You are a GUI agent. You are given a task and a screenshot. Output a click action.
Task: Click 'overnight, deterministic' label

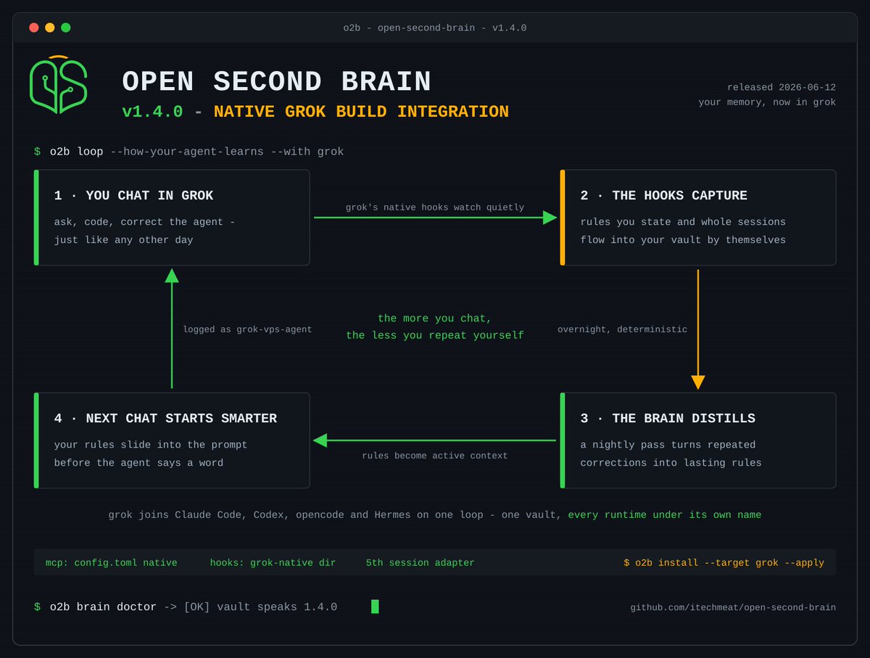(622, 329)
